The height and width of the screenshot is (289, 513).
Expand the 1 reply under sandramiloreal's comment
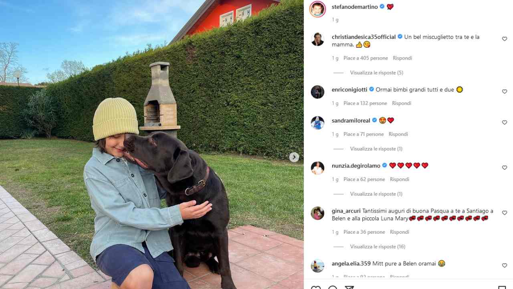pos(376,149)
